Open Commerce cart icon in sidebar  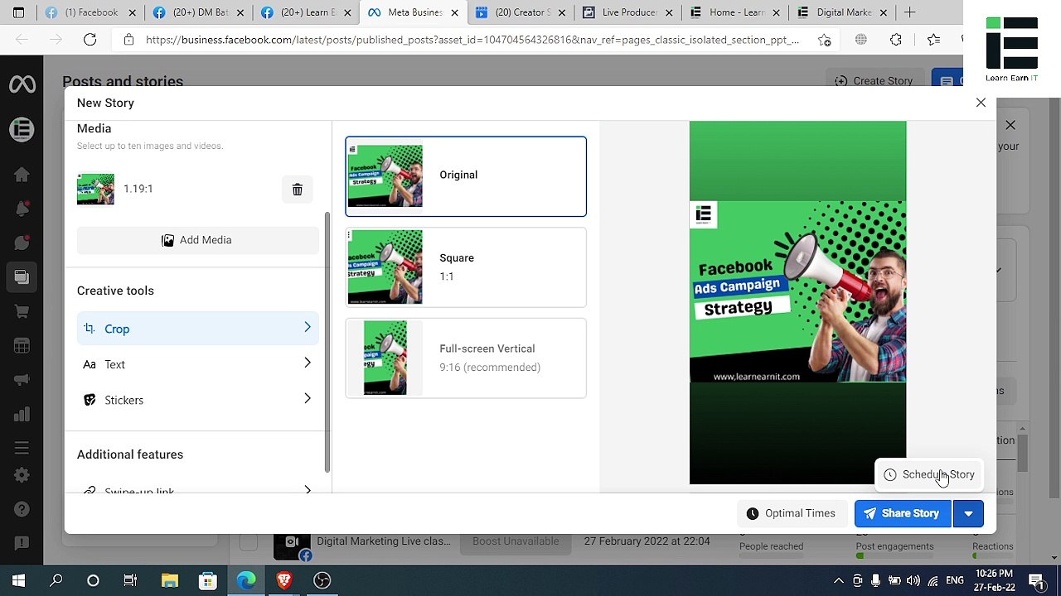click(x=22, y=311)
